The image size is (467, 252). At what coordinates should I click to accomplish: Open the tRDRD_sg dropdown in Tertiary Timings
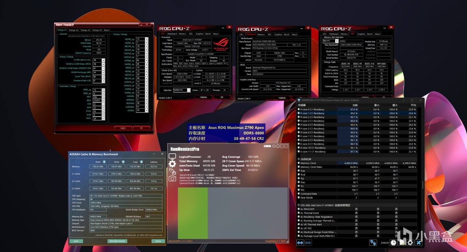coord(147,39)
